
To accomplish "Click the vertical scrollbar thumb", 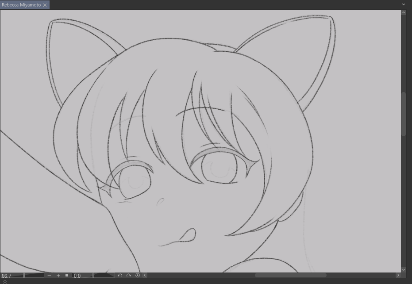I will pyautogui.click(x=404, y=114).
